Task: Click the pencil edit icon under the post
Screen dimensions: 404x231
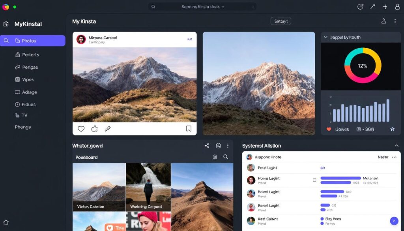Action: pyautogui.click(x=107, y=129)
